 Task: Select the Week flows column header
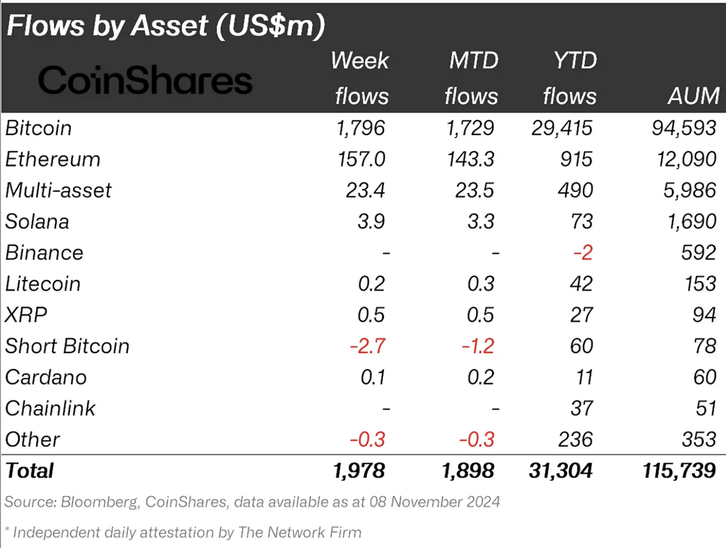pos(360,78)
